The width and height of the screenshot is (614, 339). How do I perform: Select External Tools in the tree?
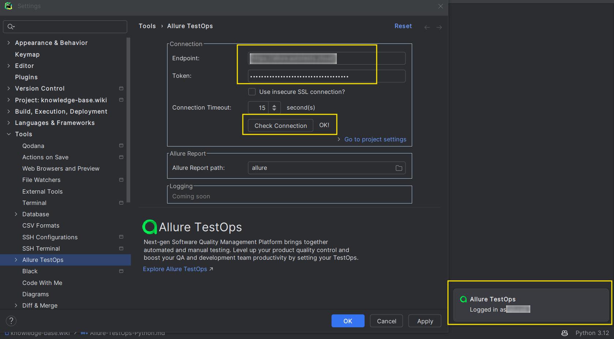42,191
